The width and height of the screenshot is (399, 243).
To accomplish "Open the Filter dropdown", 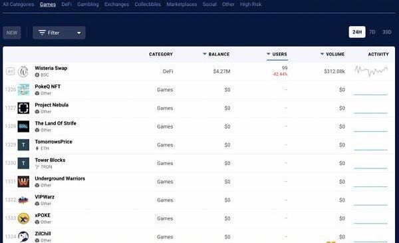I will click(59, 33).
